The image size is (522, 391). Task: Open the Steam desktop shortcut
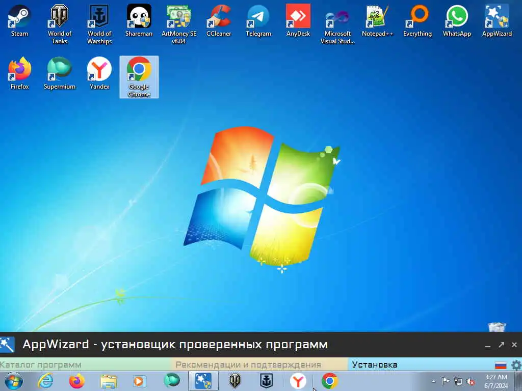(19, 20)
